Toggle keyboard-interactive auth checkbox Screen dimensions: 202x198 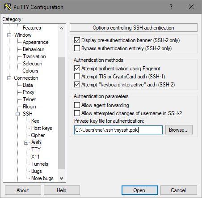pyautogui.click(x=77, y=85)
